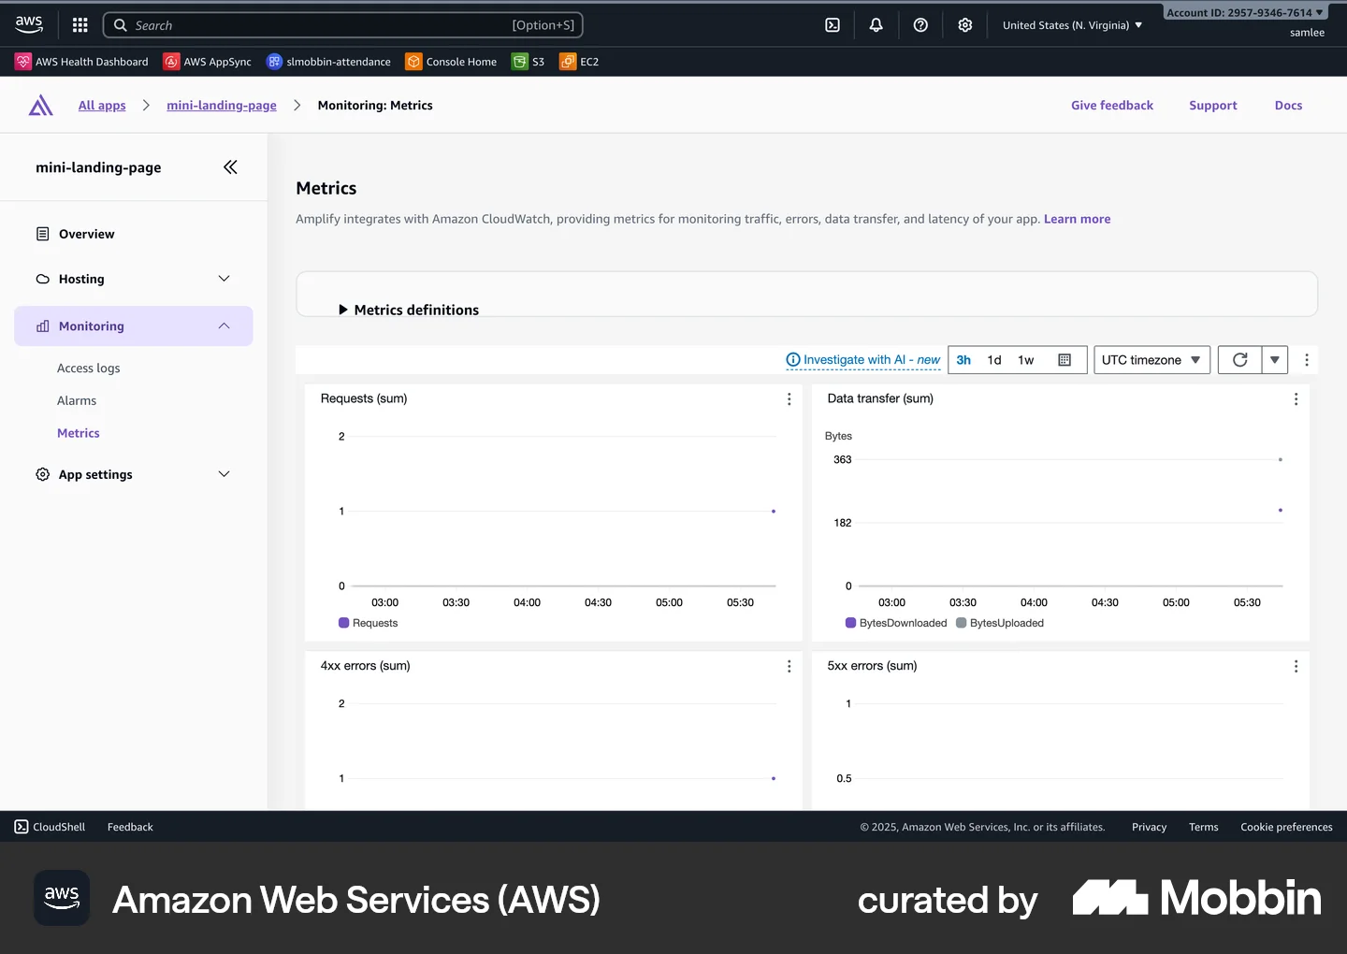Open Cookie preferences in the footer
The image size is (1347, 954).
point(1286,827)
